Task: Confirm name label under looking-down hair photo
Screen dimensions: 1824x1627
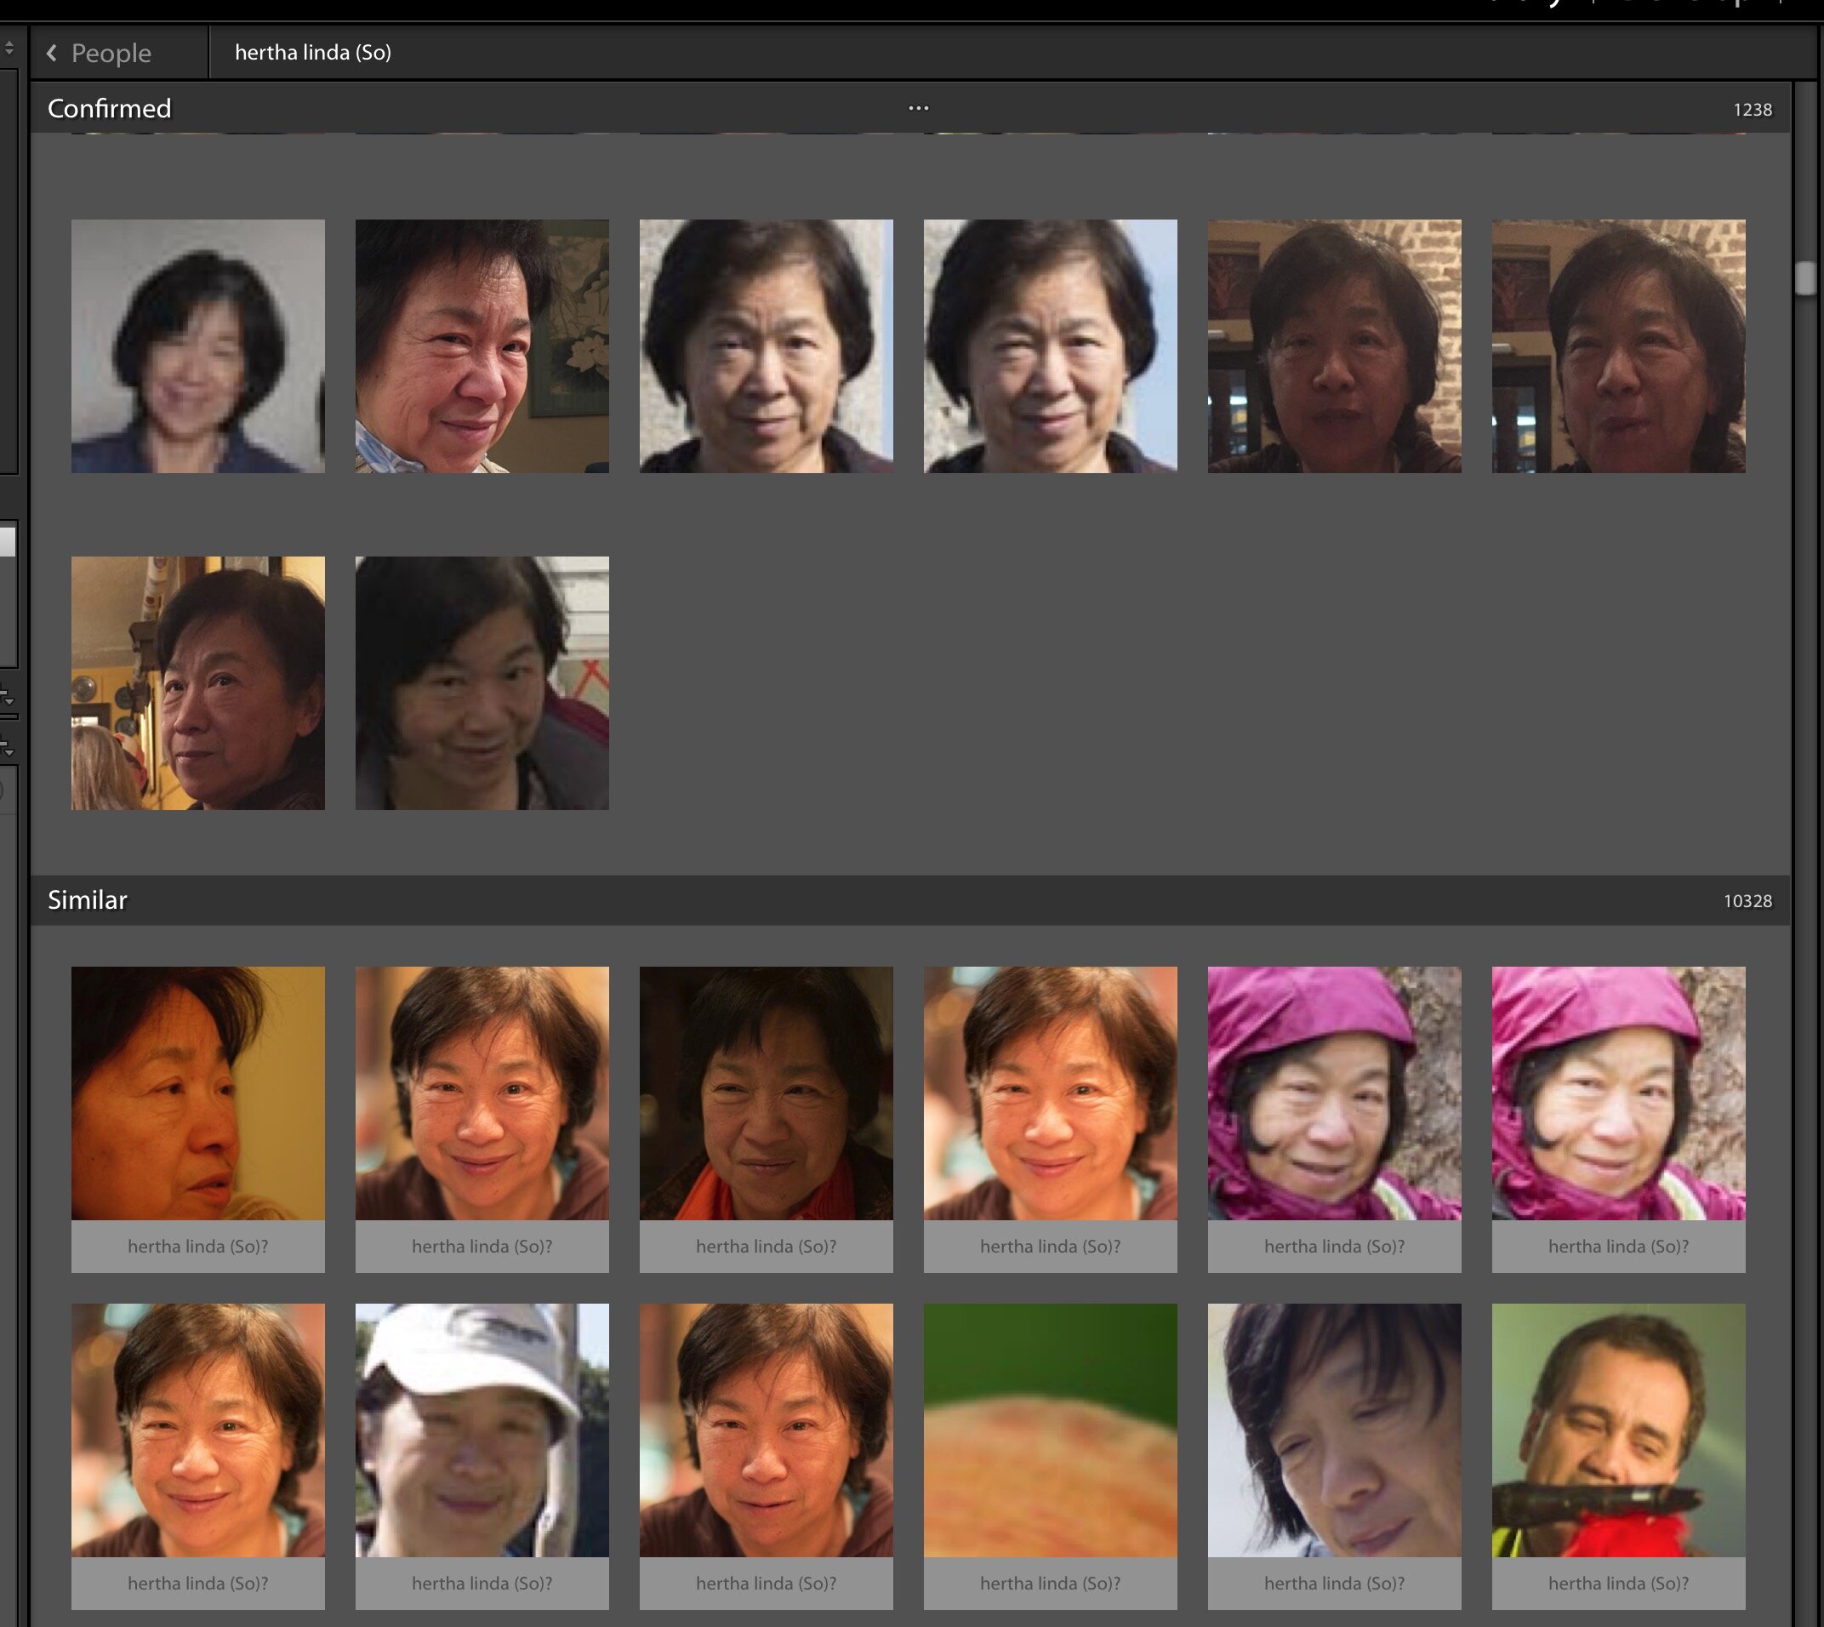Action: tap(1334, 1584)
